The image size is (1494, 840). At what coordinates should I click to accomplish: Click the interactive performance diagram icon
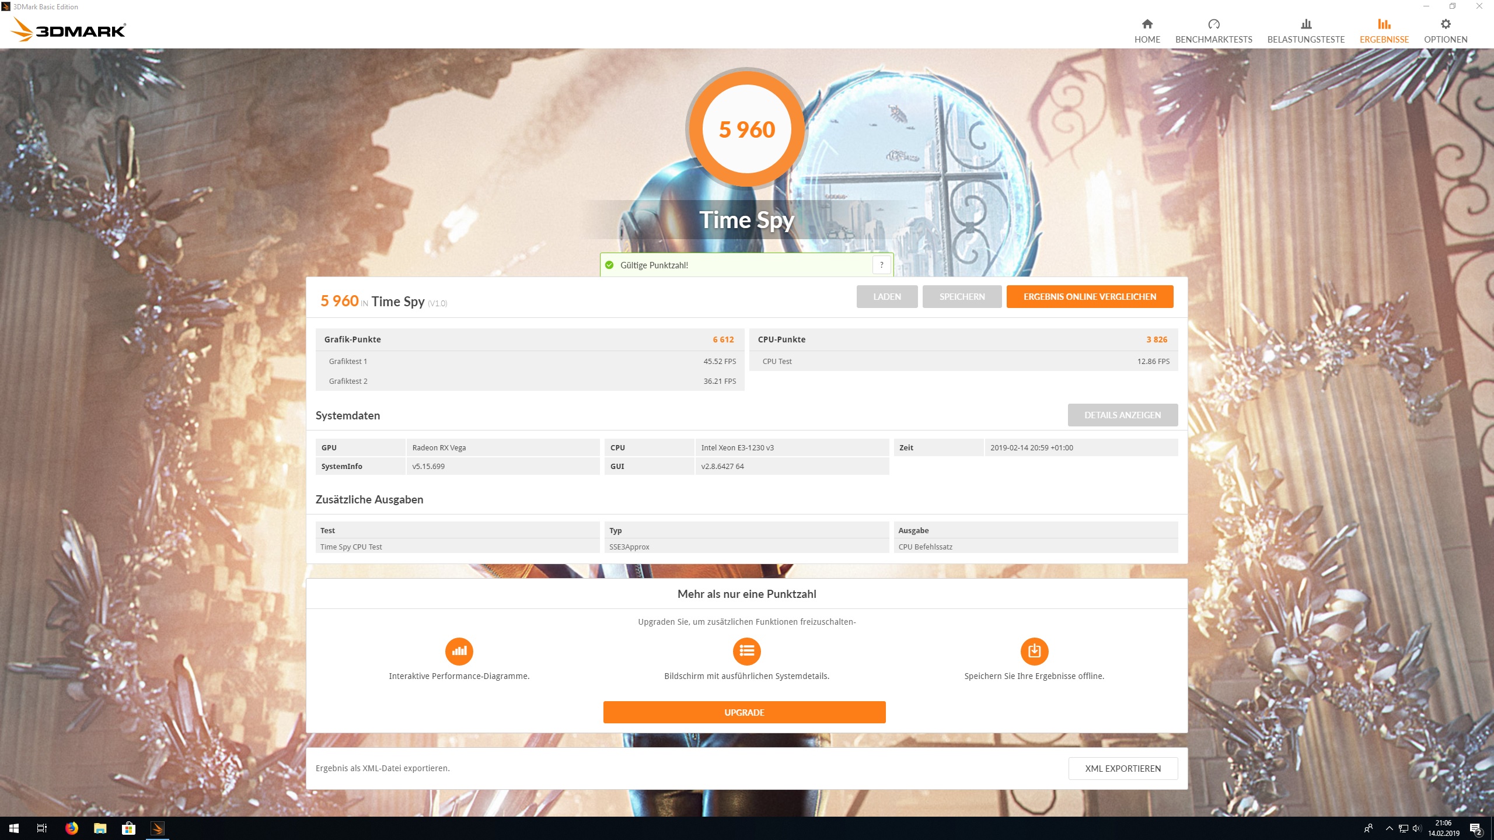tap(459, 651)
